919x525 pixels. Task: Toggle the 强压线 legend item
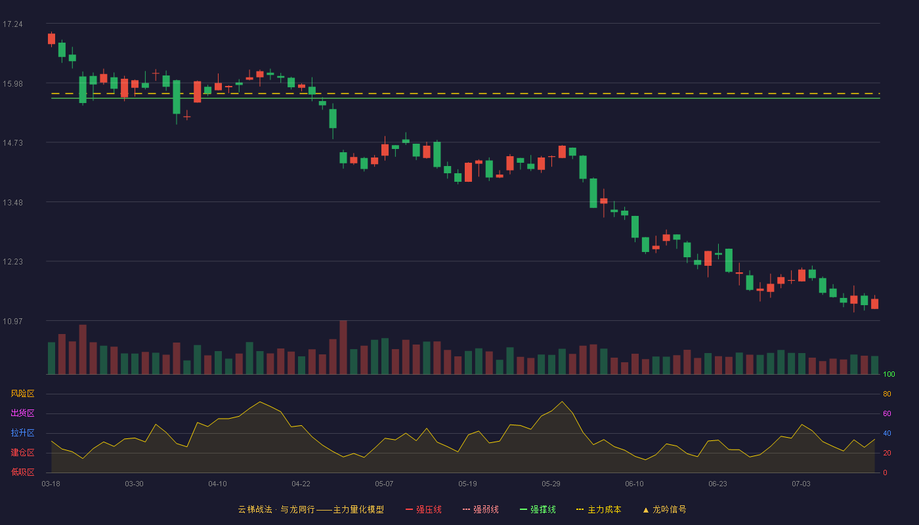coord(423,509)
